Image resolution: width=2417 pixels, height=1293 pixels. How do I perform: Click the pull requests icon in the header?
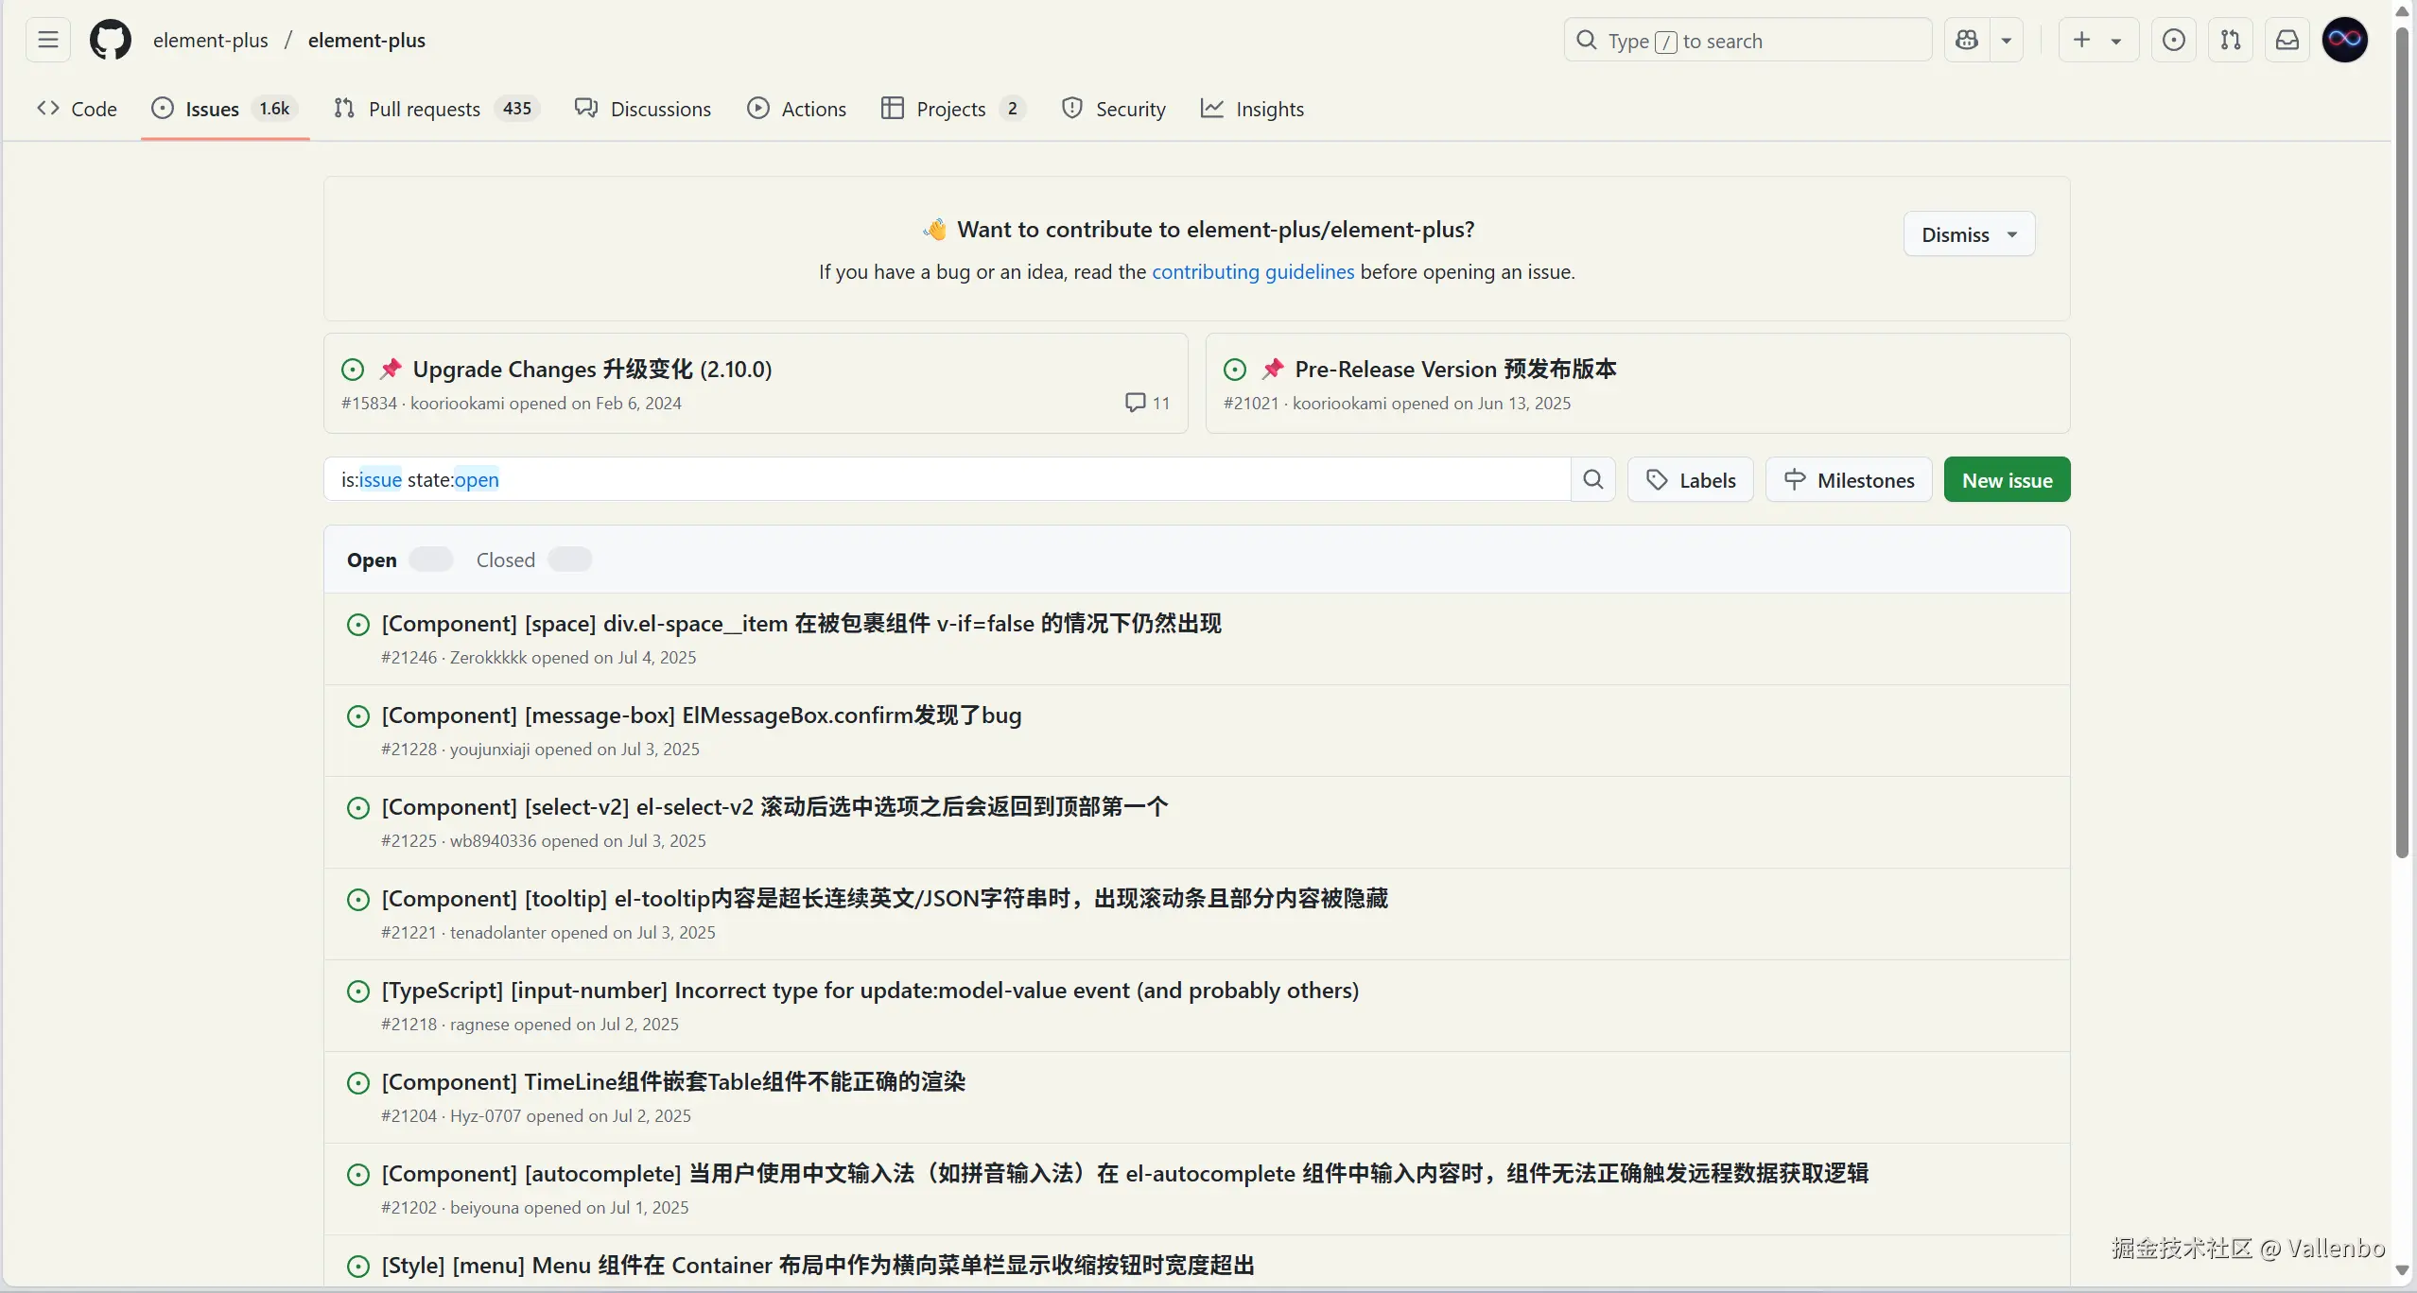click(2232, 40)
